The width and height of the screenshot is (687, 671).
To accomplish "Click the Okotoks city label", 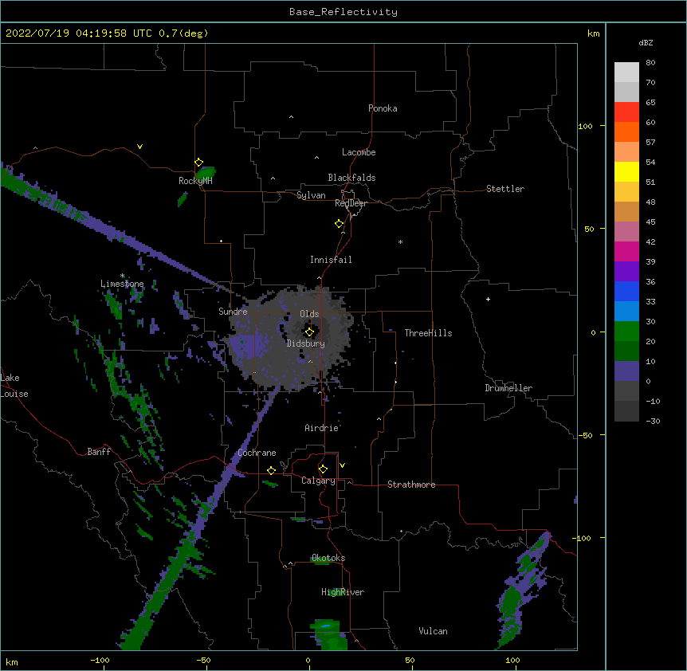I will pyautogui.click(x=328, y=558).
